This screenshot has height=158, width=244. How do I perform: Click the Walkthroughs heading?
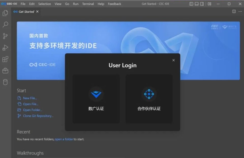(x=30, y=153)
